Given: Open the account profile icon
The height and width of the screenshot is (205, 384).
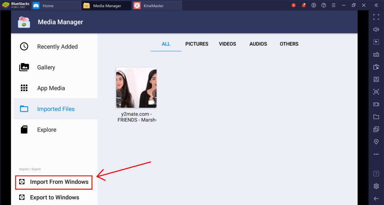Looking at the screenshot, I should coord(314,5).
